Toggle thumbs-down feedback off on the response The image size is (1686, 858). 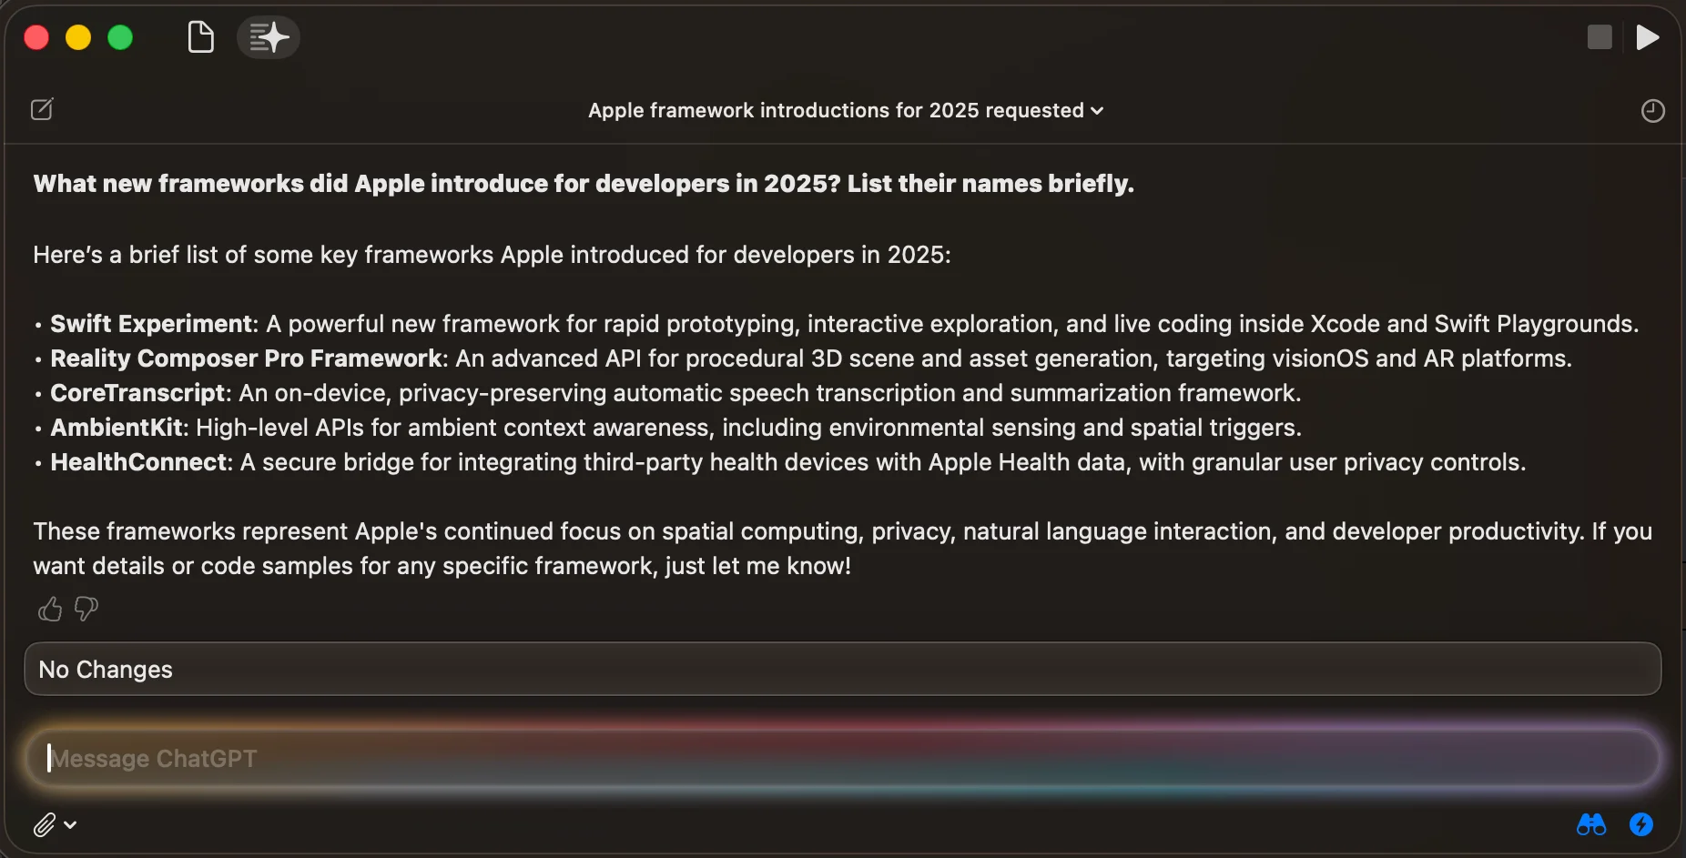(x=85, y=609)
